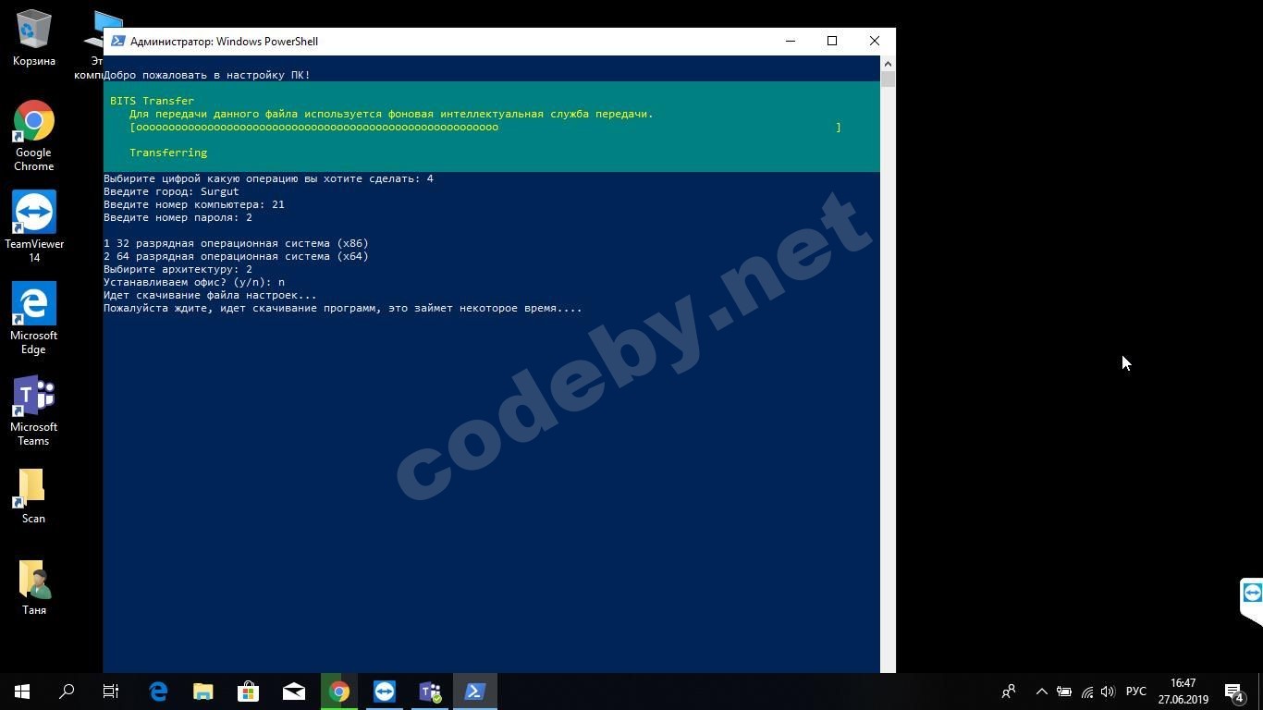Click the 'Идет скачивание файла настроек...' line
The height and width of the screenshot is (710, 1263).
[x=210, y=295]
